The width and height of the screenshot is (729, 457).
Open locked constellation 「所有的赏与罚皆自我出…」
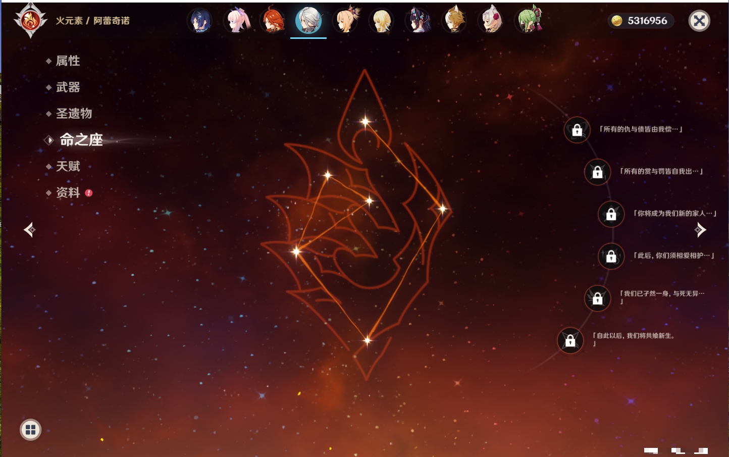click(597, 172)
